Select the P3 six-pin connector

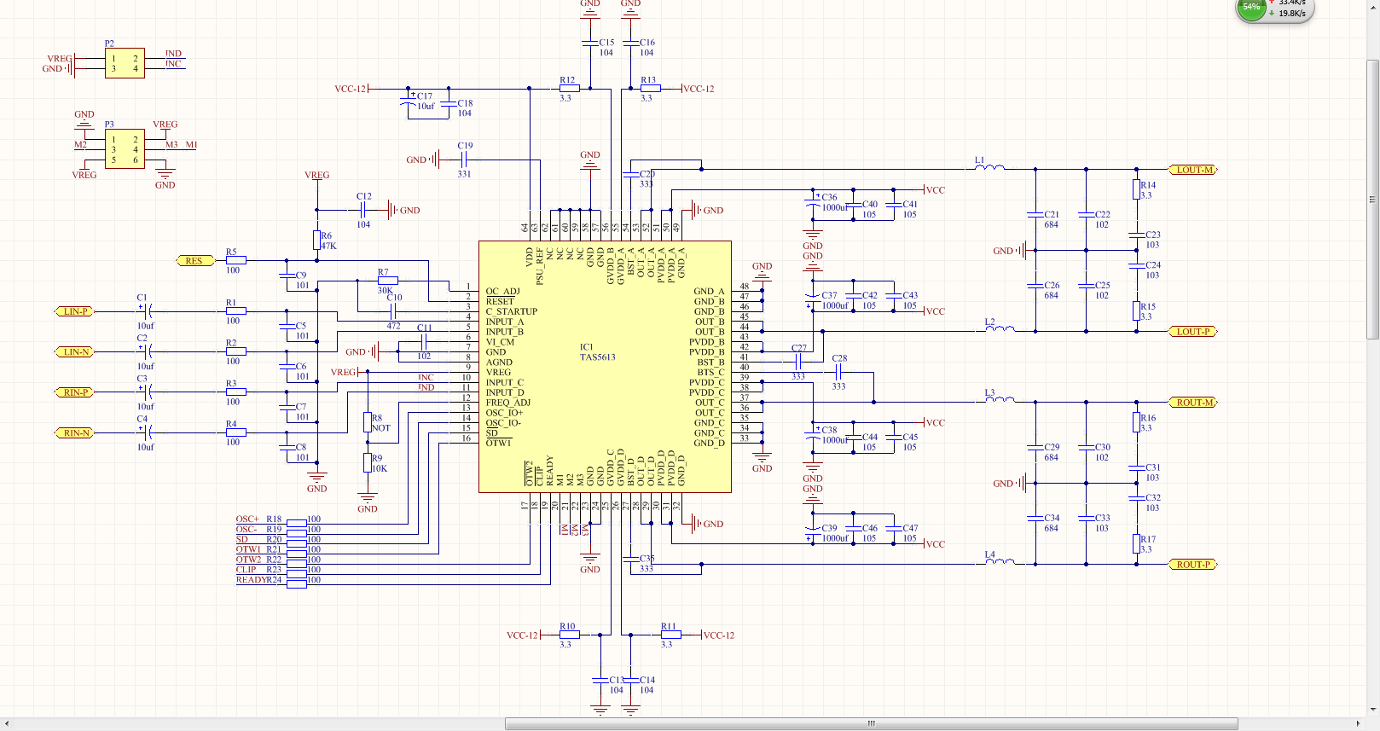tap(125, 149)
